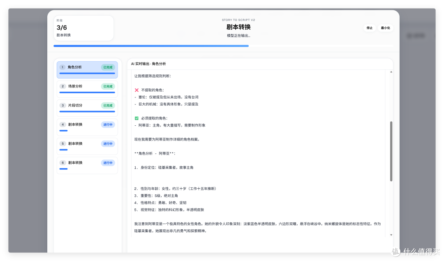Select step 6 剧本转换
This screenshot has height=261, width=444.
point(87,165)
